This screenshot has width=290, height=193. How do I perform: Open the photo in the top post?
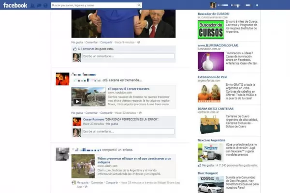click(123, 24)
